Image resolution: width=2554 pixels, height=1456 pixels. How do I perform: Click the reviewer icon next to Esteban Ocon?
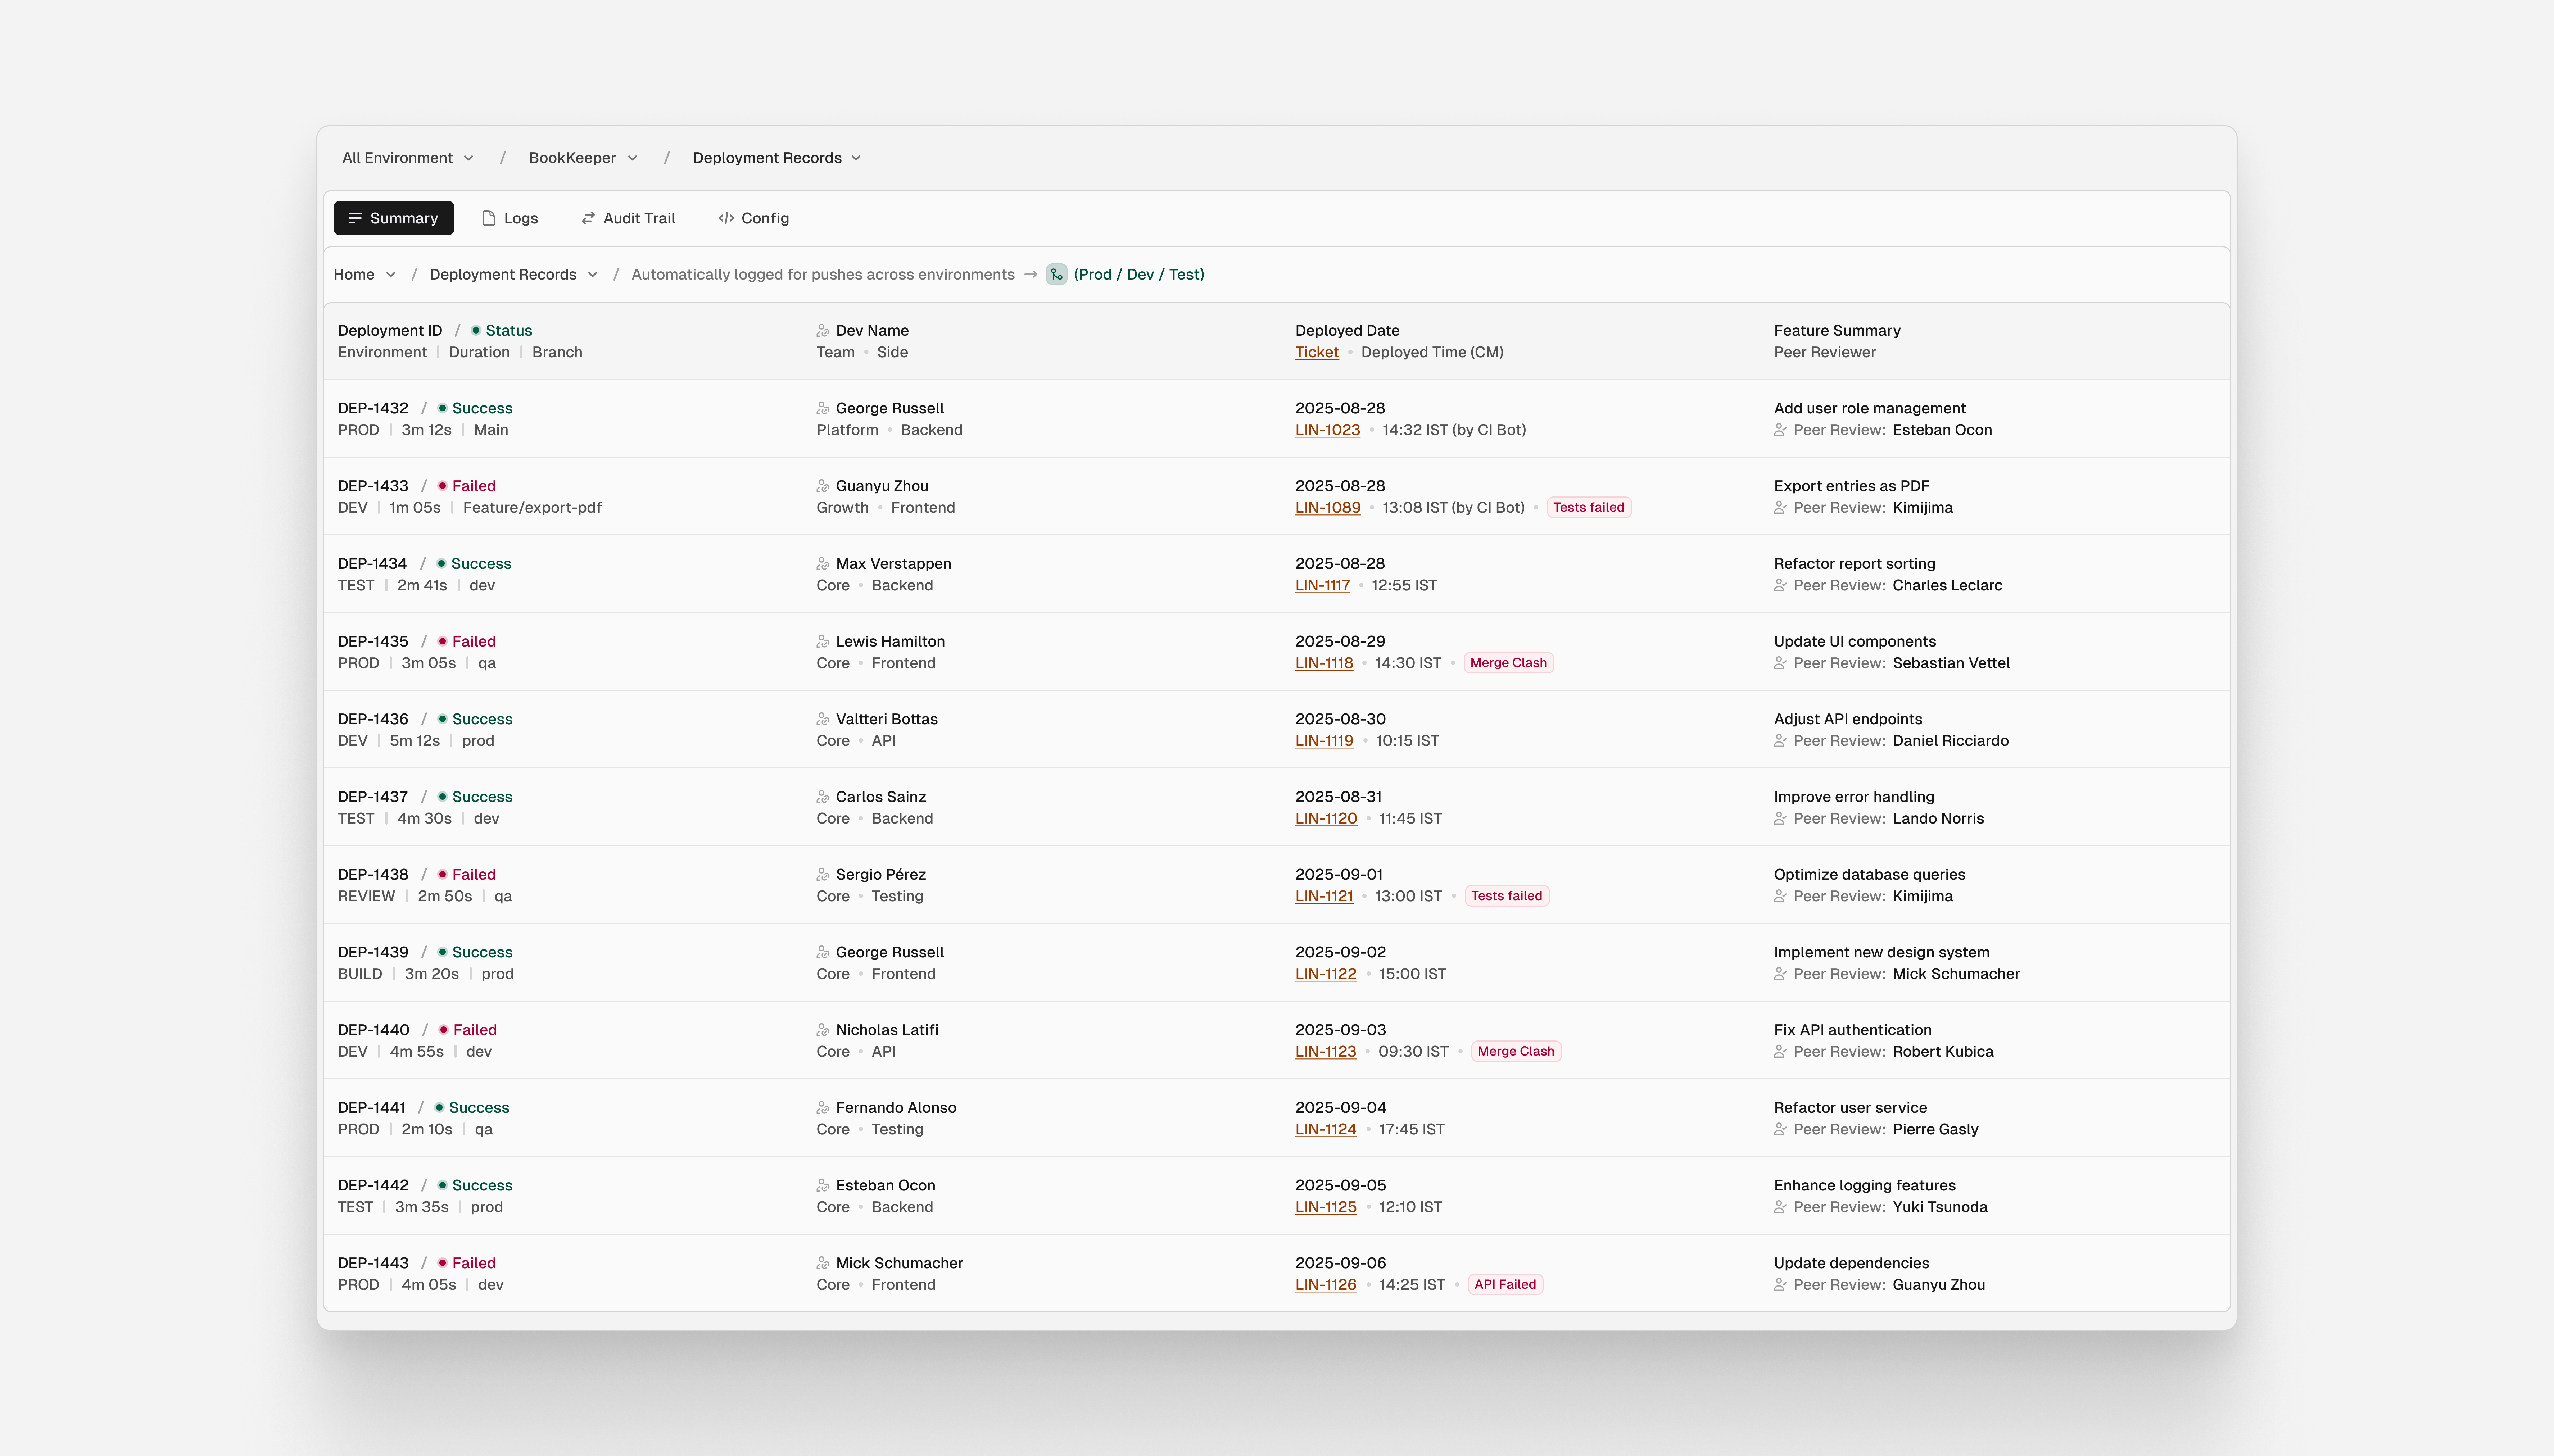1780,430
